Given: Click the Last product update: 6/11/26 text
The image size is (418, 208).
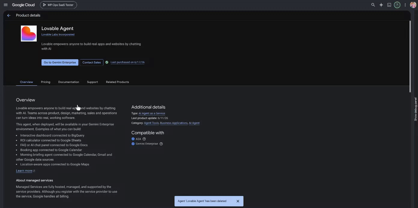Looking at the screenshot, I should pyautogui.click(x=150, y=118).
